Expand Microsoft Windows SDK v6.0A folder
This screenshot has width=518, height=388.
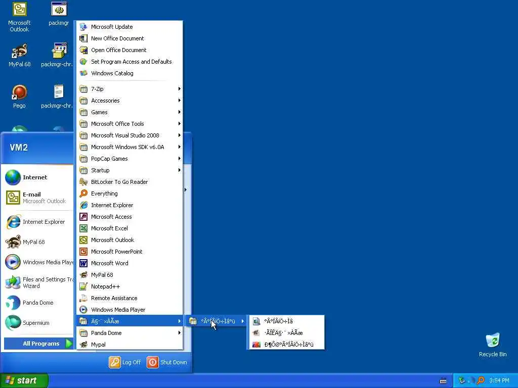[129, 147]
